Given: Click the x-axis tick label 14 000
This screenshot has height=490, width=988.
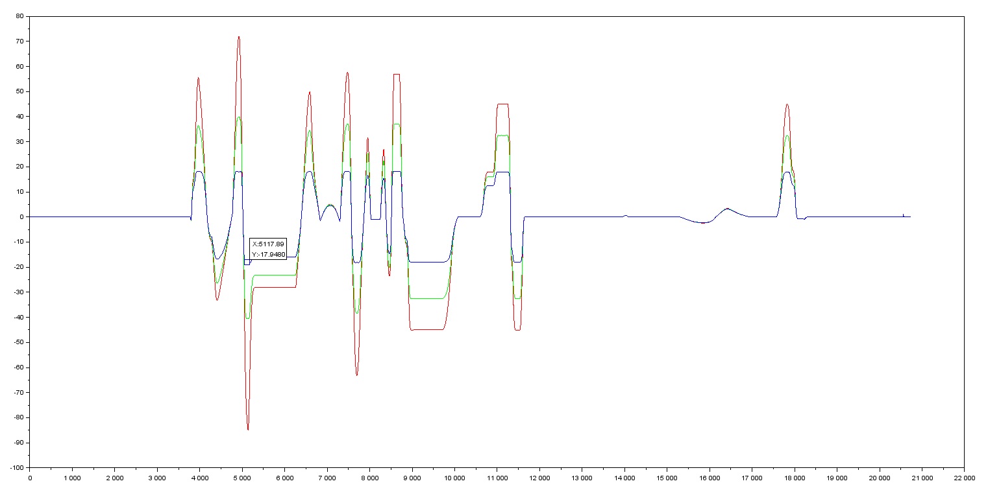Looking at the screenshot, I should tap(624, 477).
